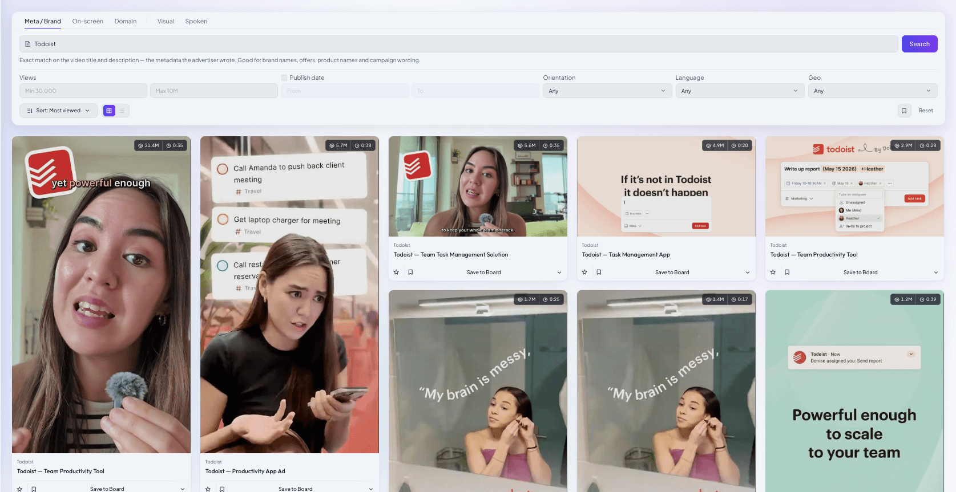Open the 5.7M views task list thumbnail

click(x=289, y=295)
